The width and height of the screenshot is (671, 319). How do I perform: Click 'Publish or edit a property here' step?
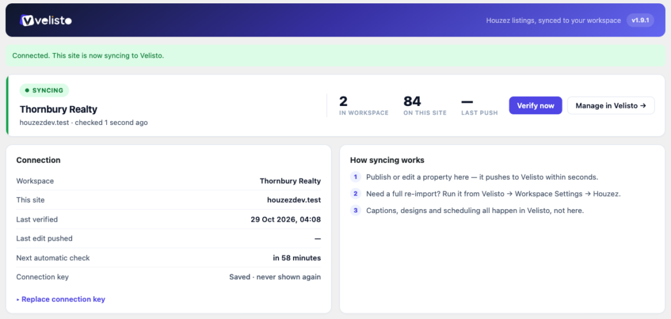[482, 176]
